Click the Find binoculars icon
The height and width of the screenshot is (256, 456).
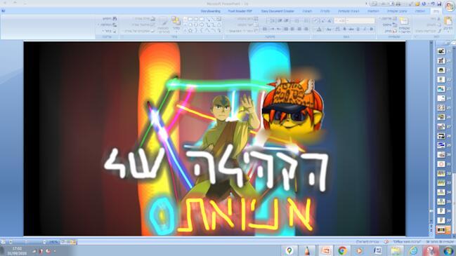click(x=115, y=18)
